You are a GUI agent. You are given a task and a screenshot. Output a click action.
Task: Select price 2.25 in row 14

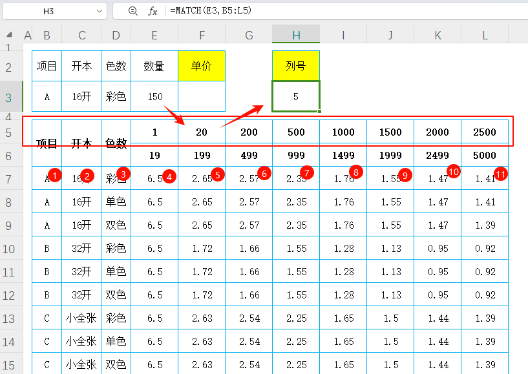296,341
